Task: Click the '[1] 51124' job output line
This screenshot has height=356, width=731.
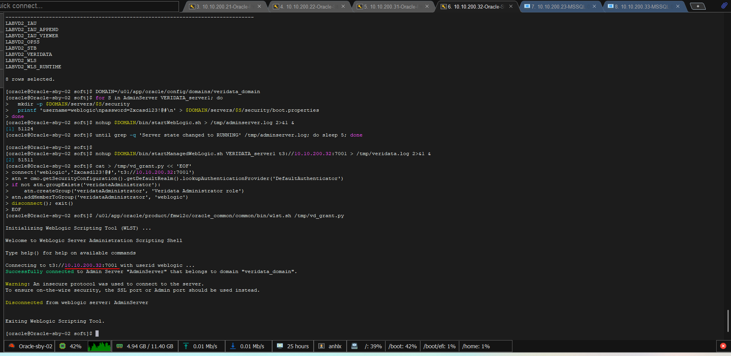Action: click(19, 129)
